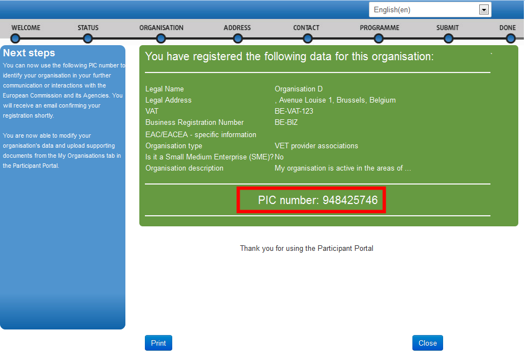
Task: Click the VET provider associations value
Action: pyautogui.click(x=317, y=146)
